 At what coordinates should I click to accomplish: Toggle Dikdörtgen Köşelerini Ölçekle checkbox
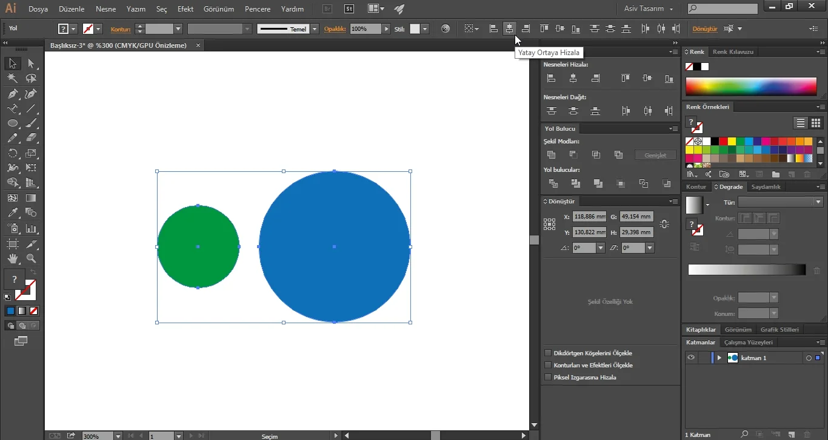pos(548,353)
